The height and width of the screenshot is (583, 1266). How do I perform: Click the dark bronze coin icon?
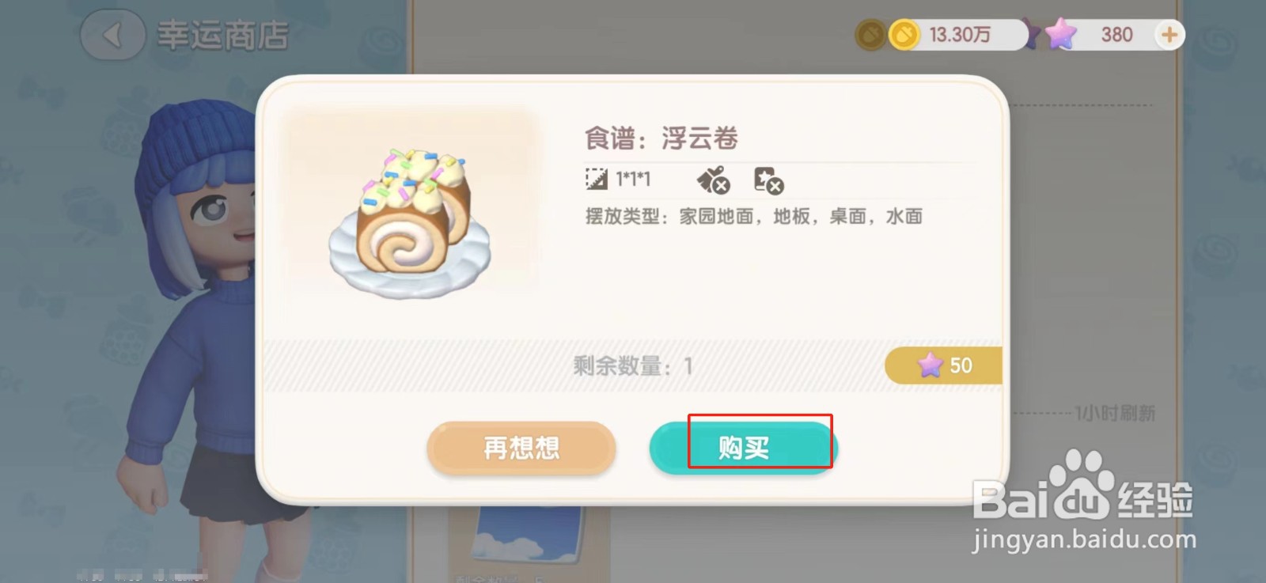(870, 35)
